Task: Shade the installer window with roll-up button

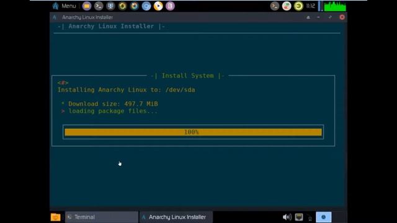Action: coord(308,17)
